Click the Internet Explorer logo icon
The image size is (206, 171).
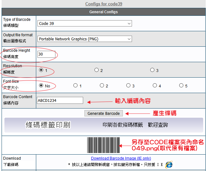point(169,165)
